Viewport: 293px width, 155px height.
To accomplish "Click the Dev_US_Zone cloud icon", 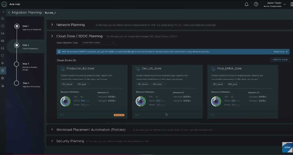I will (x=138, y=69).
